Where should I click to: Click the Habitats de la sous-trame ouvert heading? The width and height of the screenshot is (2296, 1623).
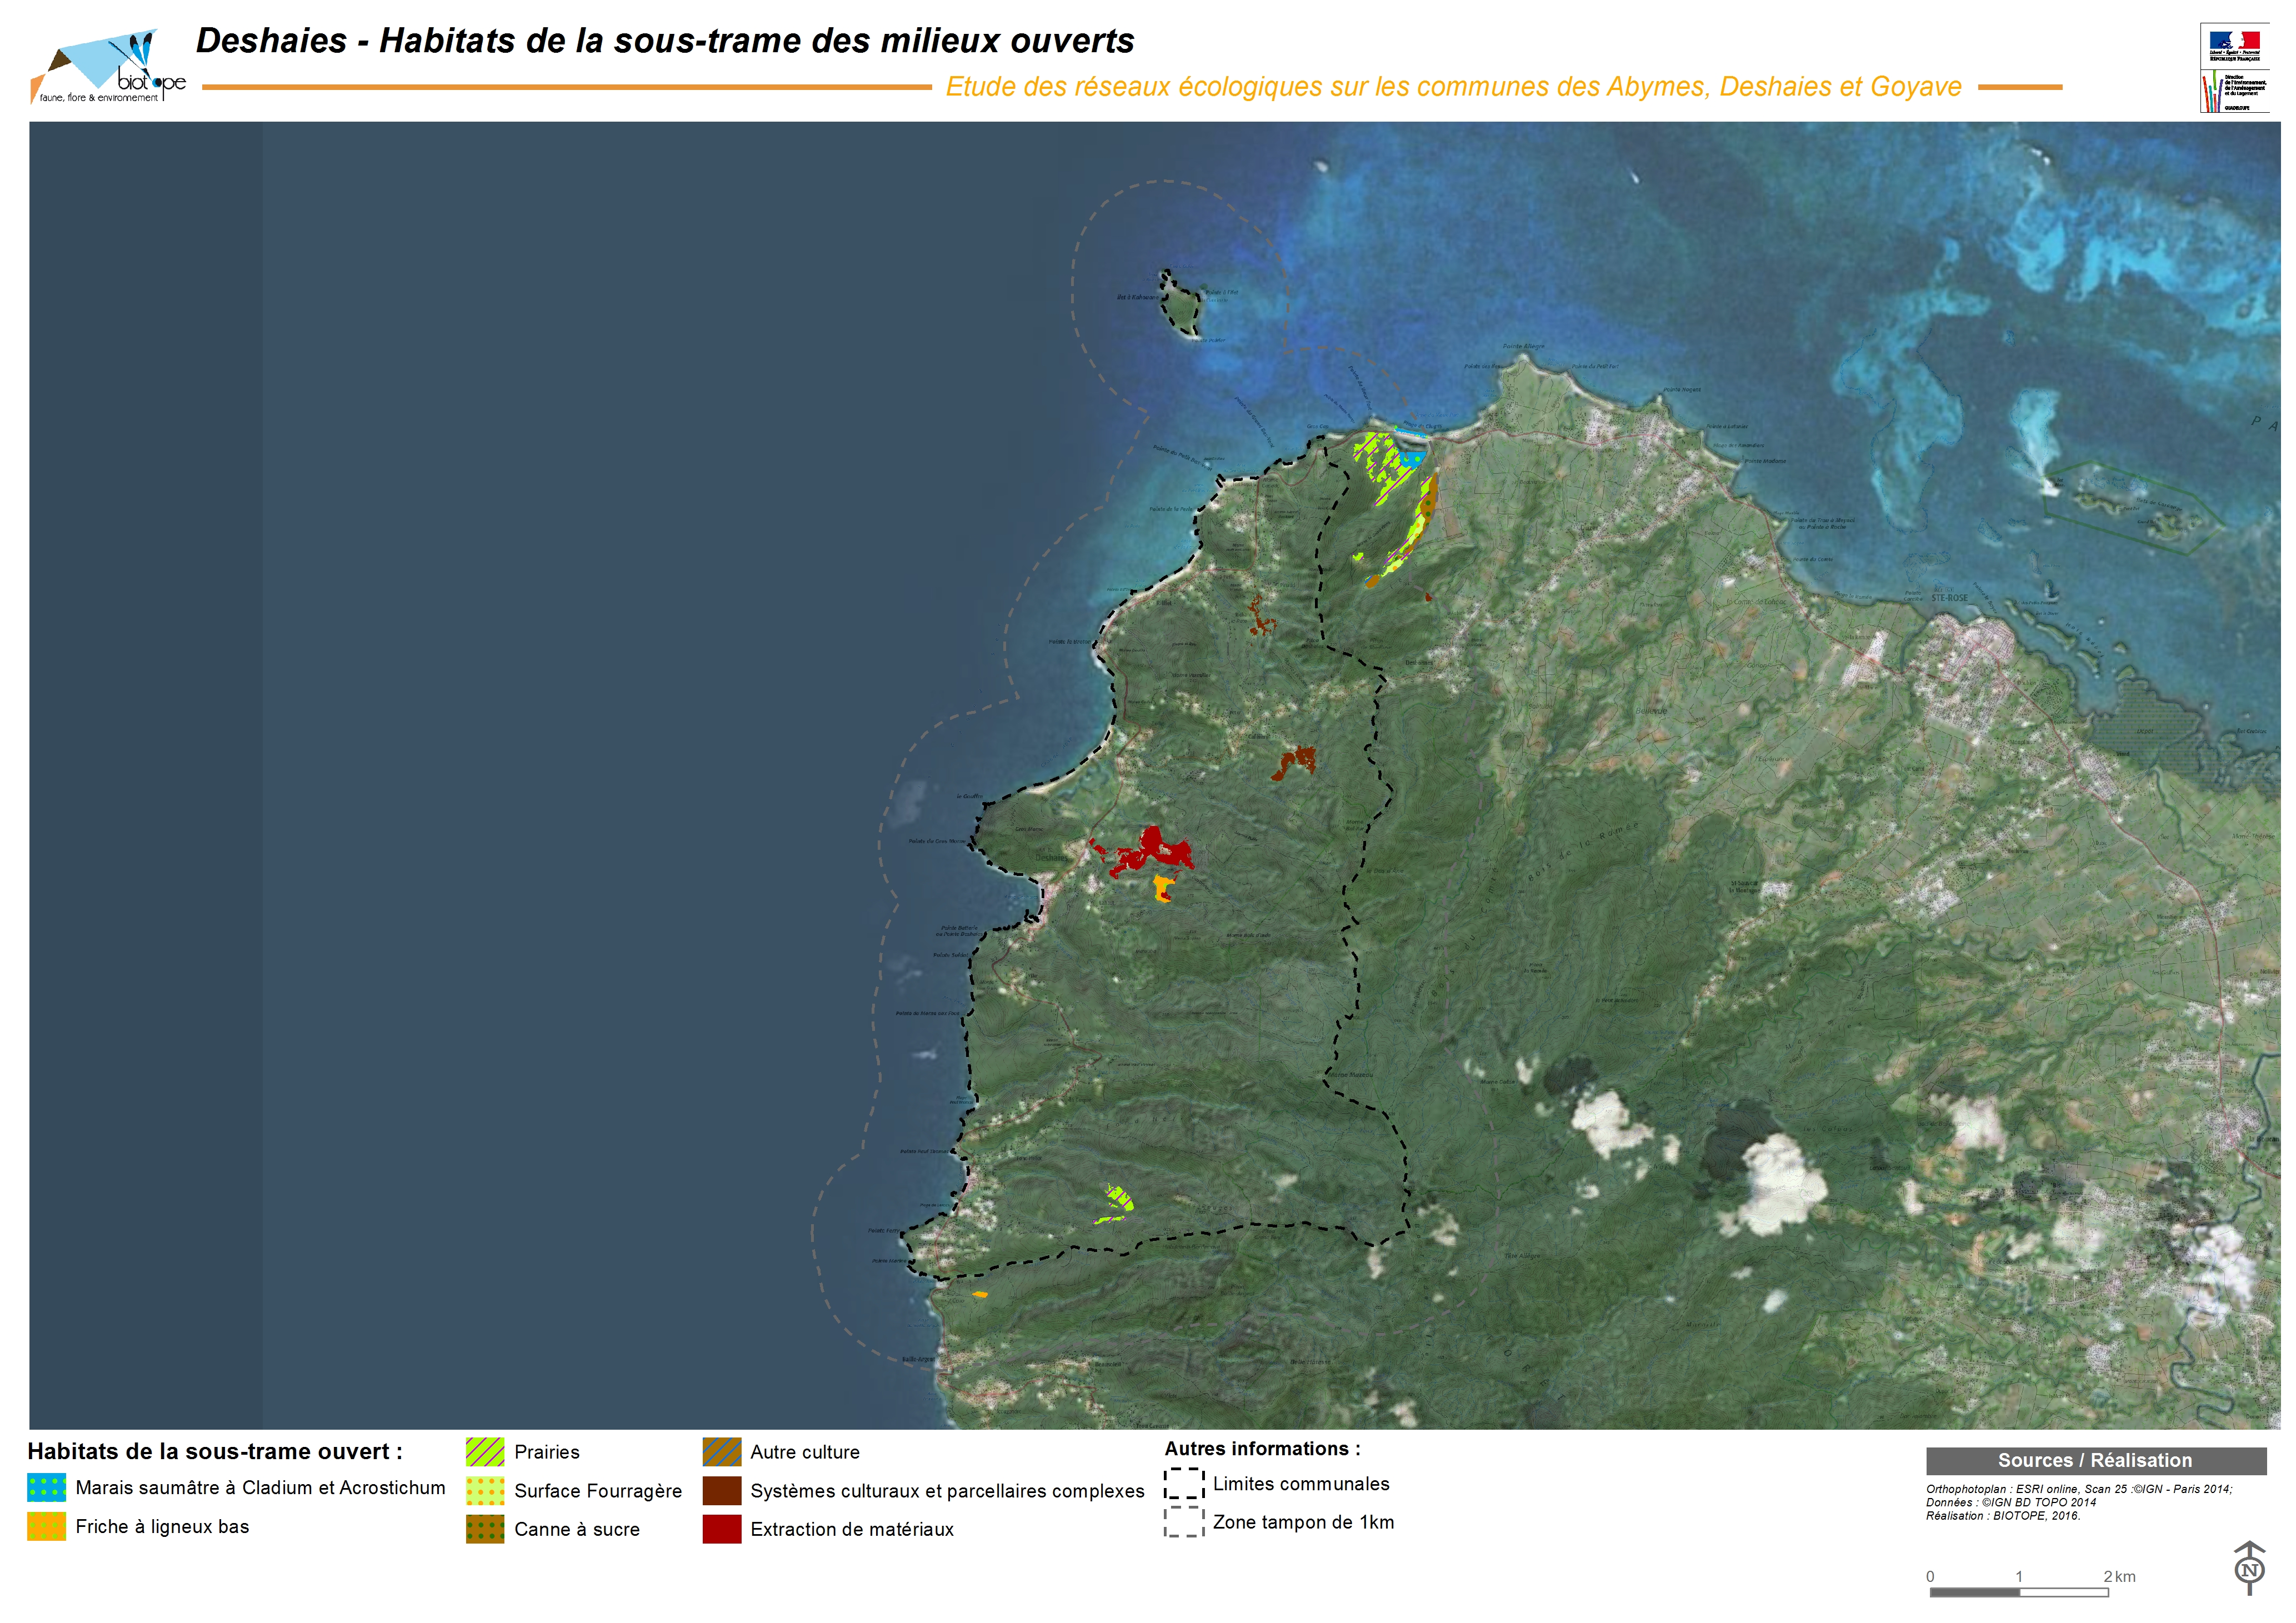(x=215, y=1452)
